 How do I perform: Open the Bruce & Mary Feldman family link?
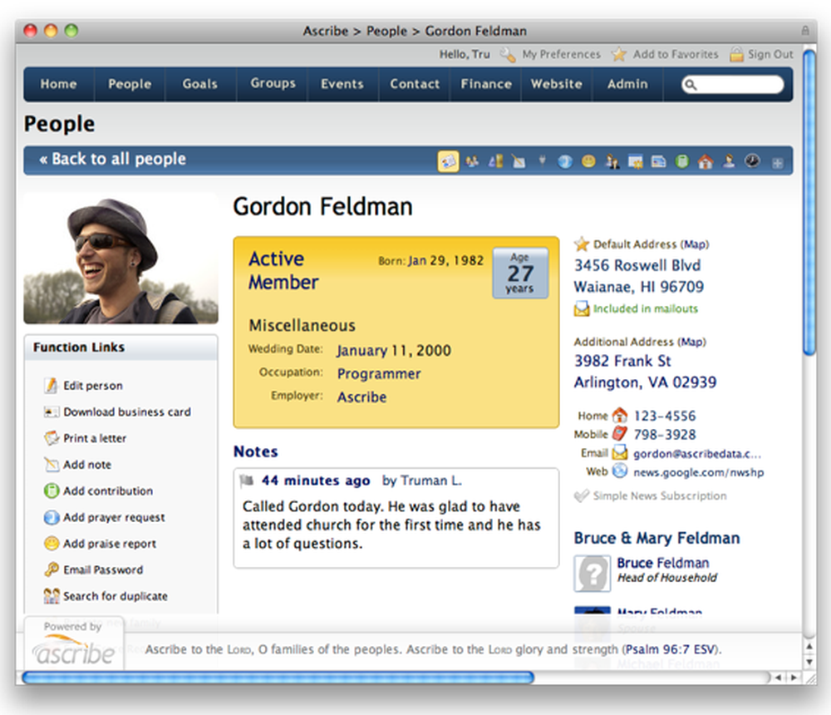656,538
